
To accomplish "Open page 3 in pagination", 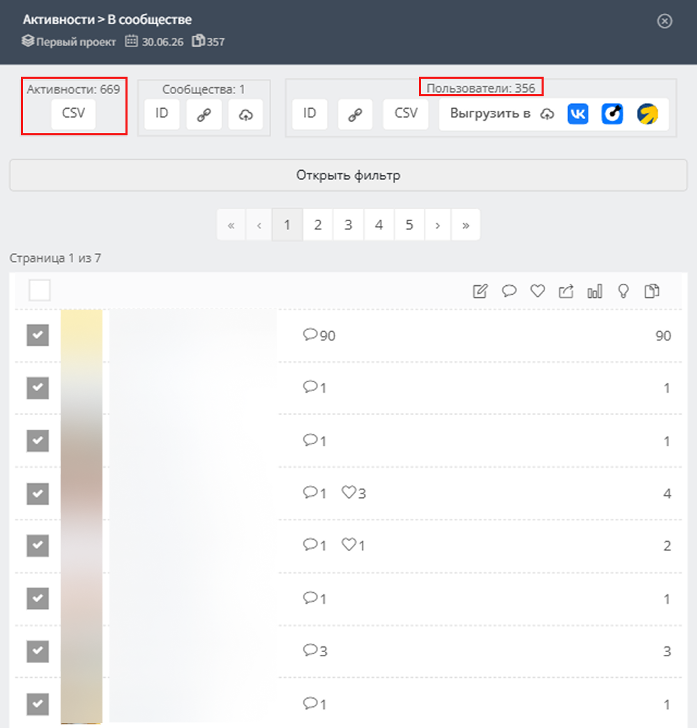I will [x=348, y=225].
